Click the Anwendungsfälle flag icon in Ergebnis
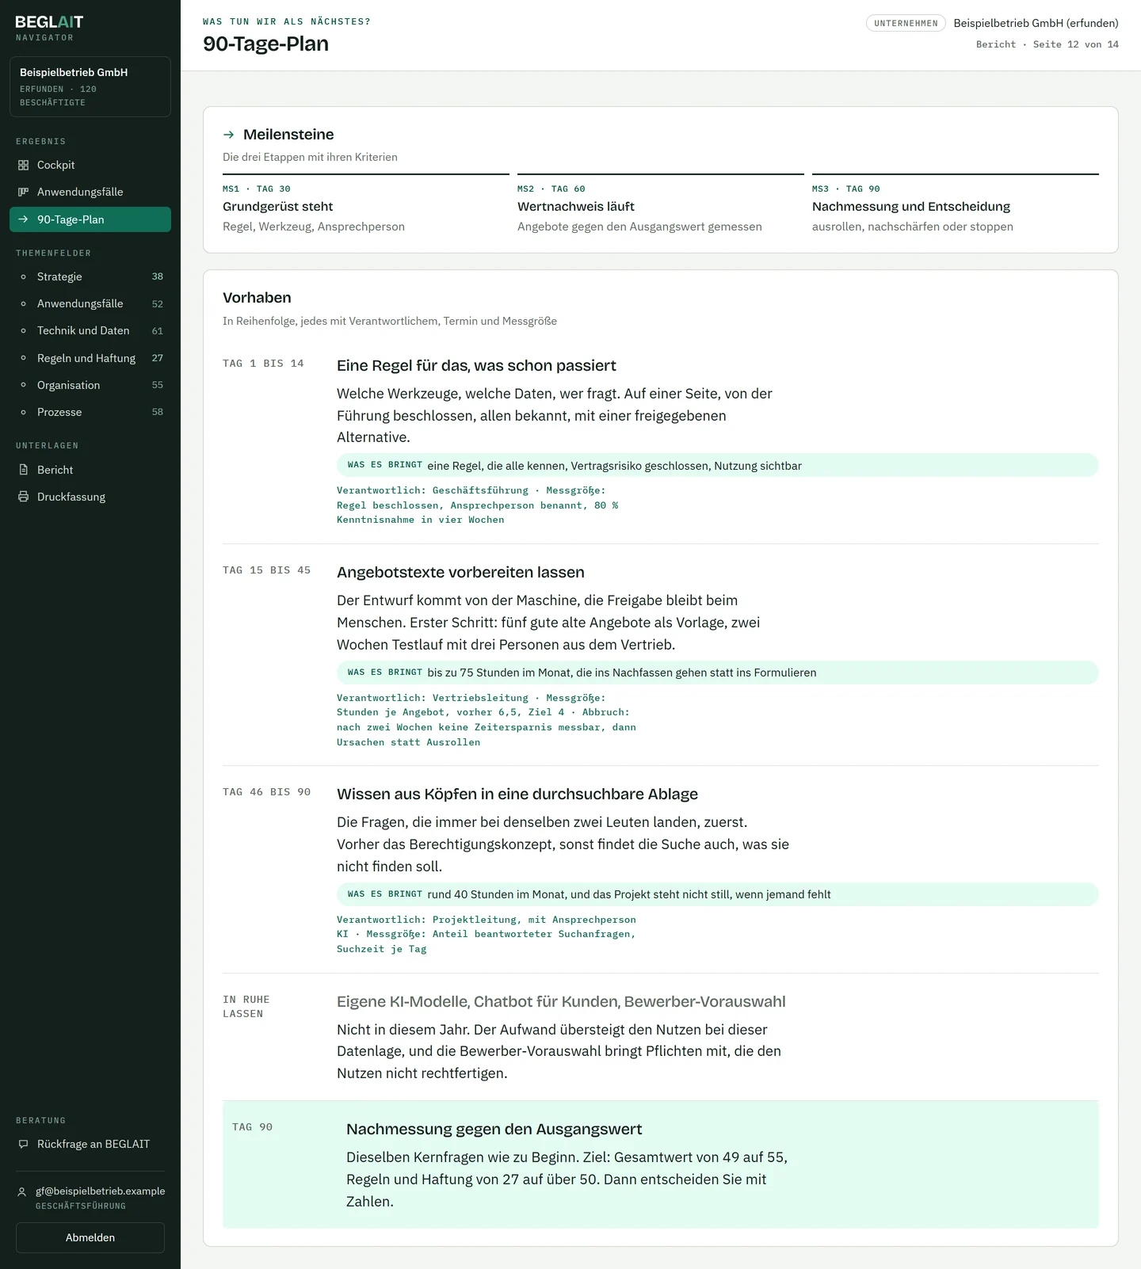Image resolution: width=1141 pixels, height=1269 pixels. [x=23, y=192]
